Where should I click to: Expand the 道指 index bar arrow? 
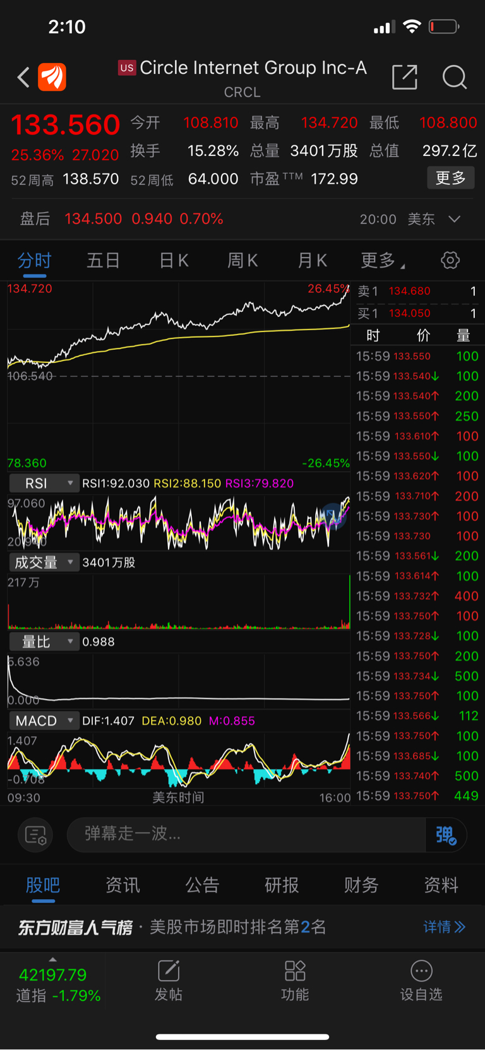(52, 959)
